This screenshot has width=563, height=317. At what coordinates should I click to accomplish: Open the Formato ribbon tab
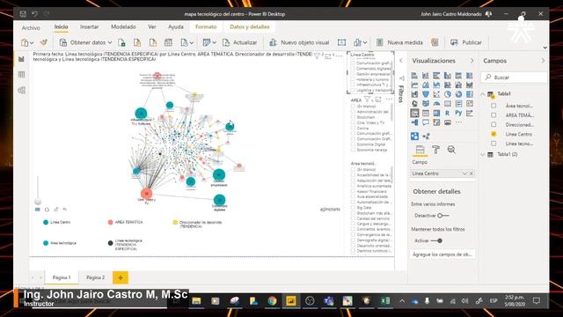tap(206, 27)
